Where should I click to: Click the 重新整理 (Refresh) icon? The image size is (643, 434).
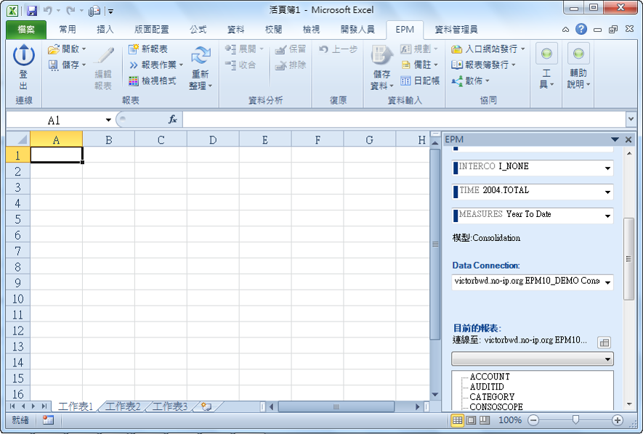[200, 57]
